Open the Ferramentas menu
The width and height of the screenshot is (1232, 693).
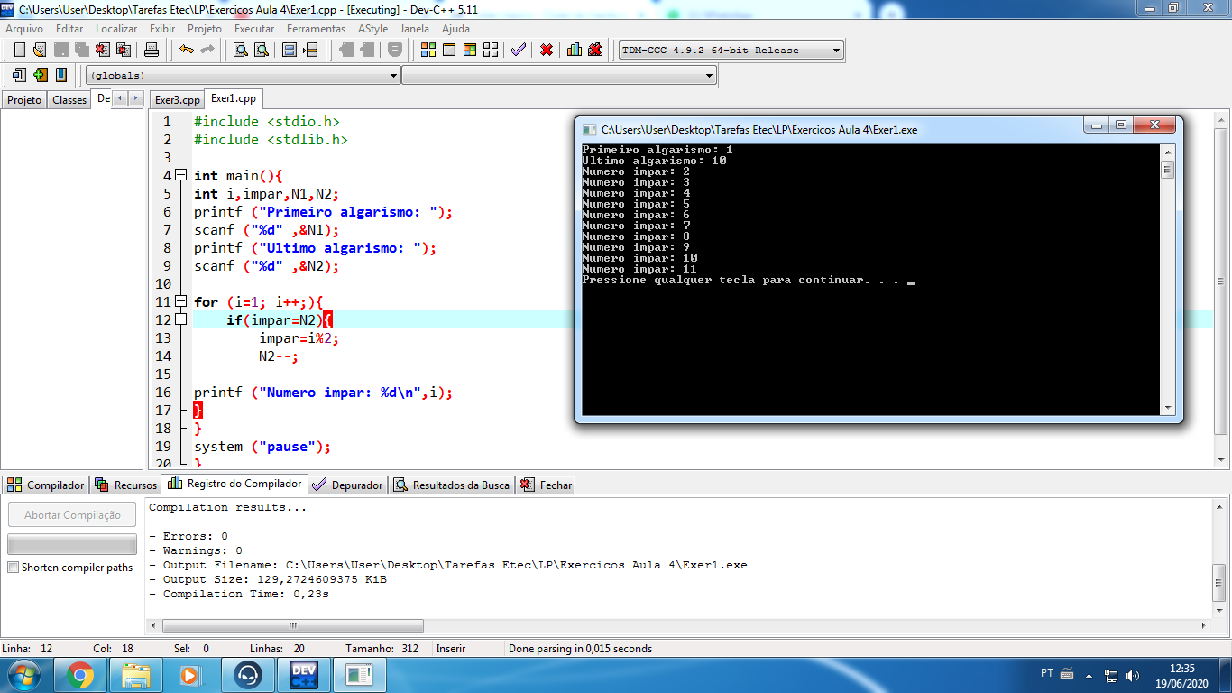316,29
